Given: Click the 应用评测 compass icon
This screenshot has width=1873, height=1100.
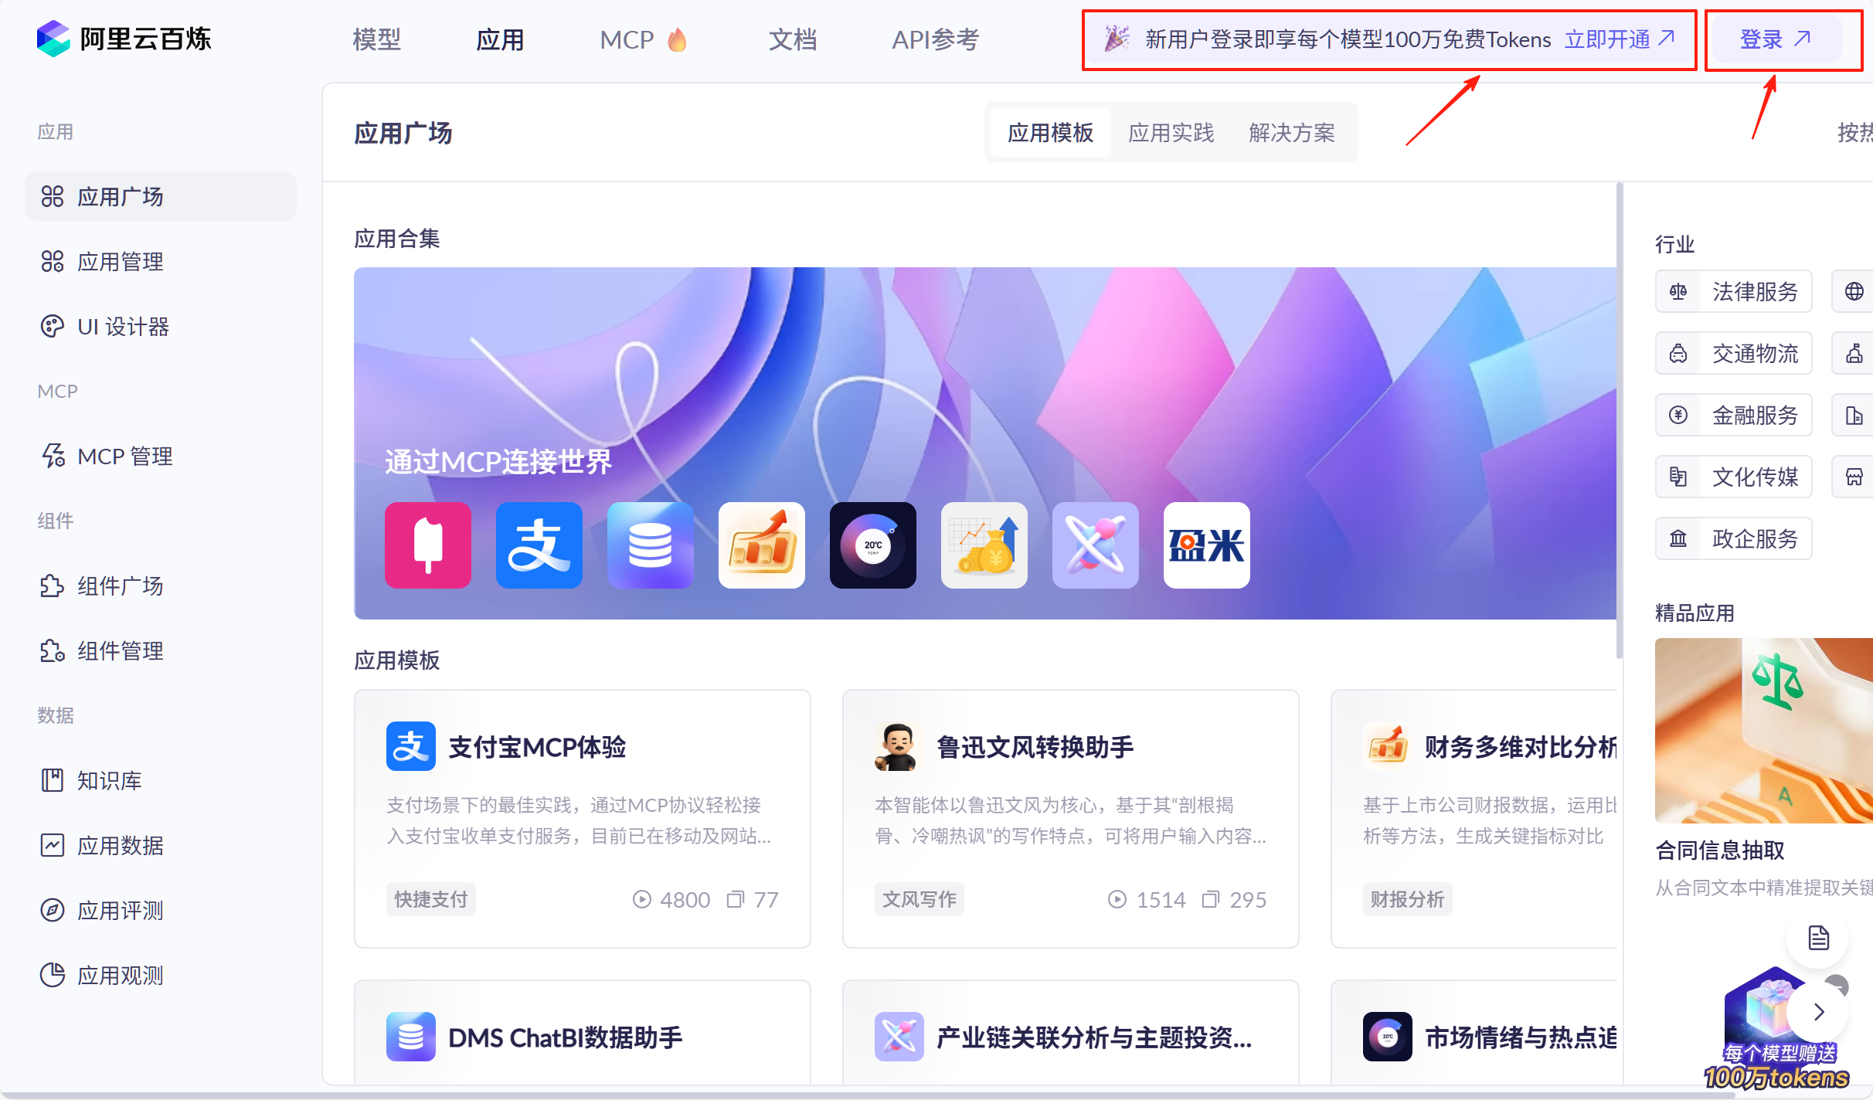Looking at the screenshot, I should click(53, 910).
